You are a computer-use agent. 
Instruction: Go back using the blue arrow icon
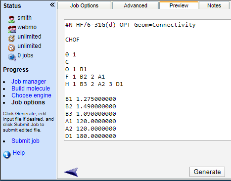(71, 172)
